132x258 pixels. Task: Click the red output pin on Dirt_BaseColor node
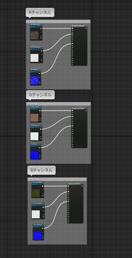coord(40,112)
